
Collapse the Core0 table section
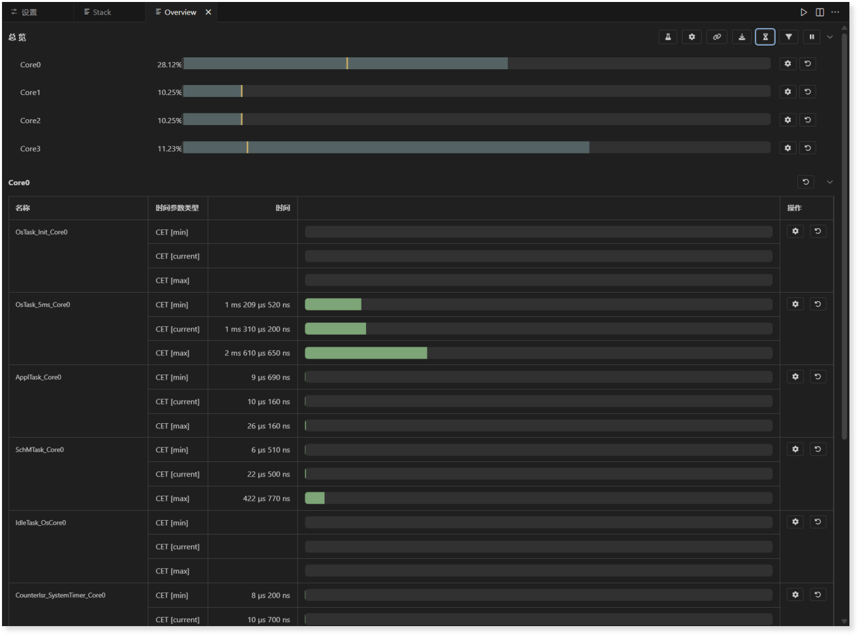click(x=830, y=182)
